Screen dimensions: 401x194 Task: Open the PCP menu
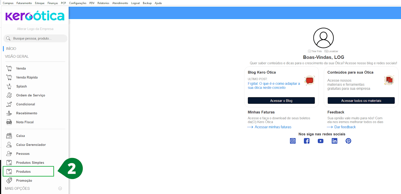click(63, 3)
